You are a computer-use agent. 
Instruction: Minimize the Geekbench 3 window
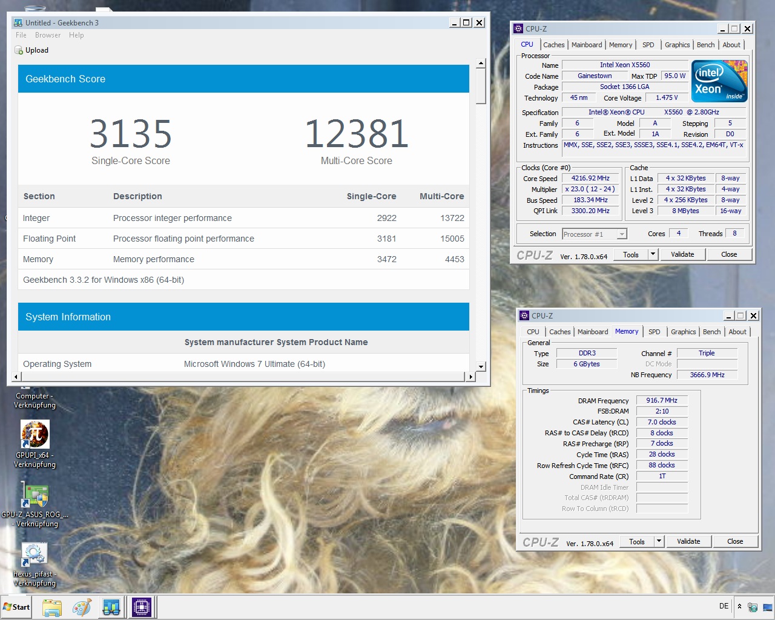point(455,22)
